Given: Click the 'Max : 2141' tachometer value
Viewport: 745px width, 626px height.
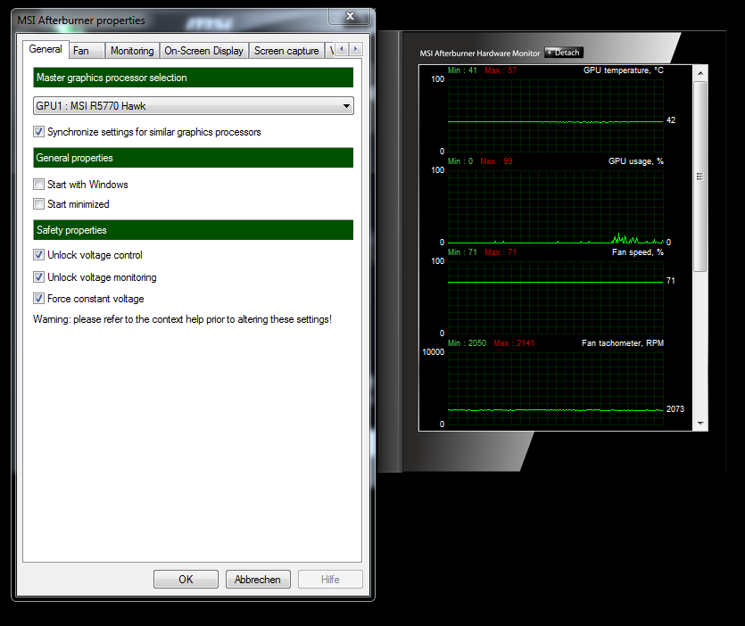Looking at the screenshot, I should (x=514, y=343).
